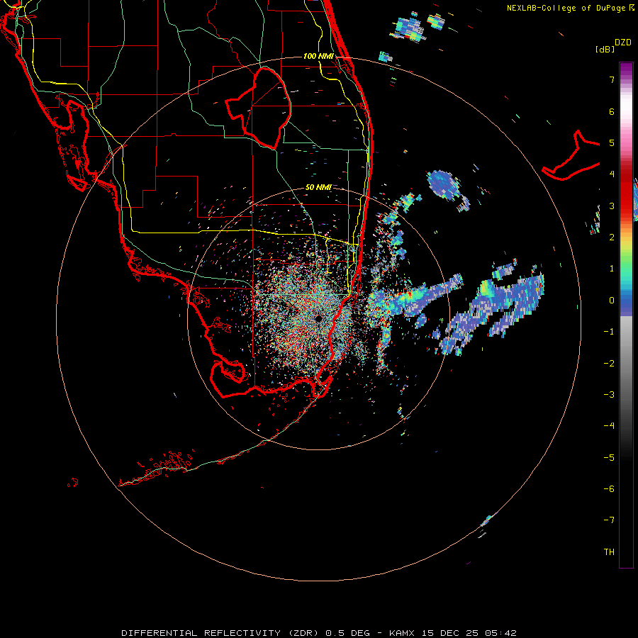
Task: Select the 2 dB scale tick label
Action: pyautogui.click(x=612, y=237)
